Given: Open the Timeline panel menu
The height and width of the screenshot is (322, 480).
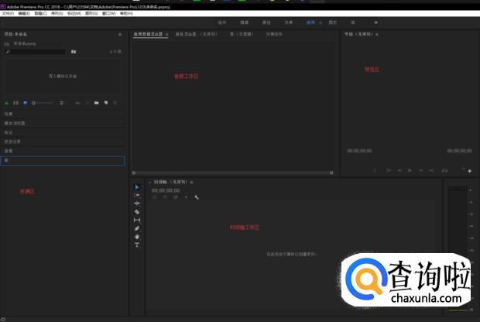Looking at the screenshot, I should pos(191,182).
